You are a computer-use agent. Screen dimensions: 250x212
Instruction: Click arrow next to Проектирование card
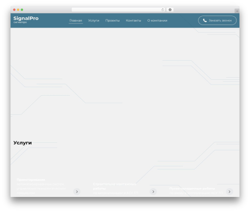(77, 191)
